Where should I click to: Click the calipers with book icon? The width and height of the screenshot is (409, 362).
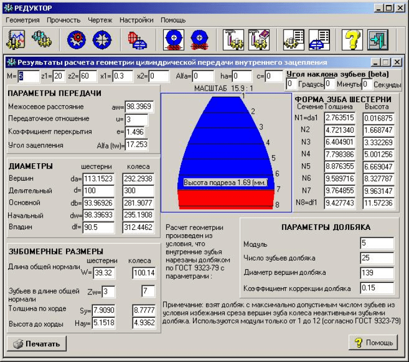[259, 39]
